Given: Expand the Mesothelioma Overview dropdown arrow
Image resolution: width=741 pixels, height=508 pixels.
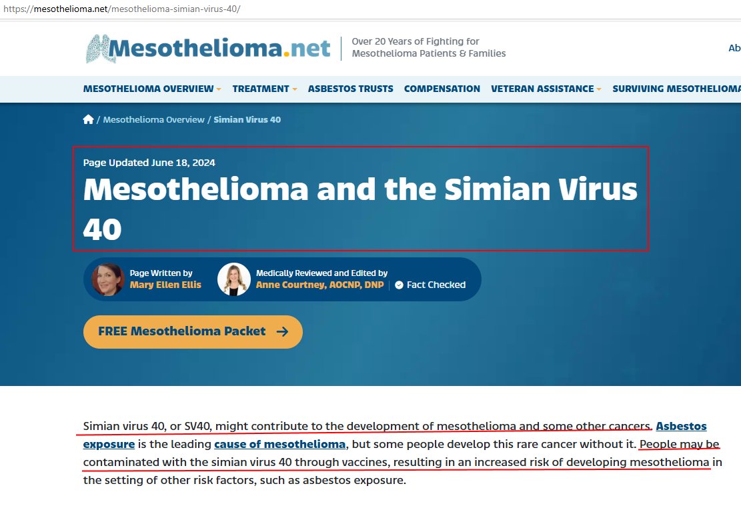Looking at the screenshot, I should point(219,89).
